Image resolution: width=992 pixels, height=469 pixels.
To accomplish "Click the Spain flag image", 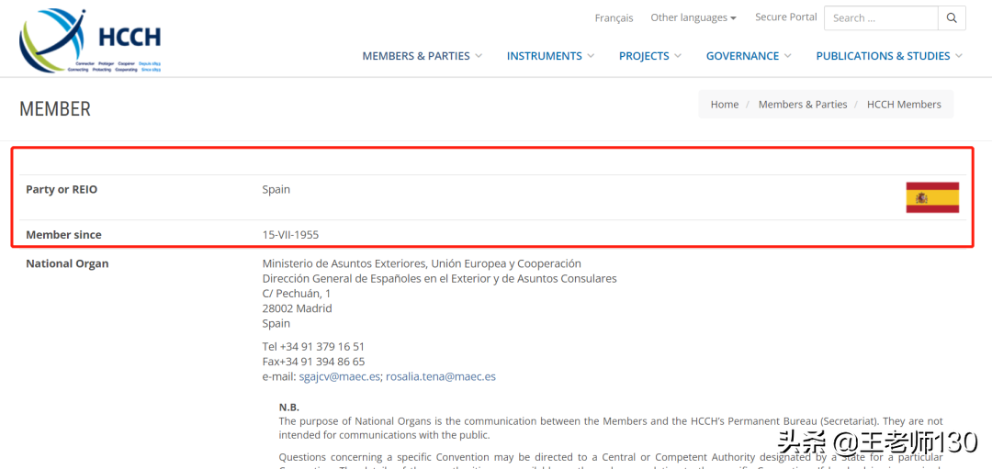I will 932,197.
